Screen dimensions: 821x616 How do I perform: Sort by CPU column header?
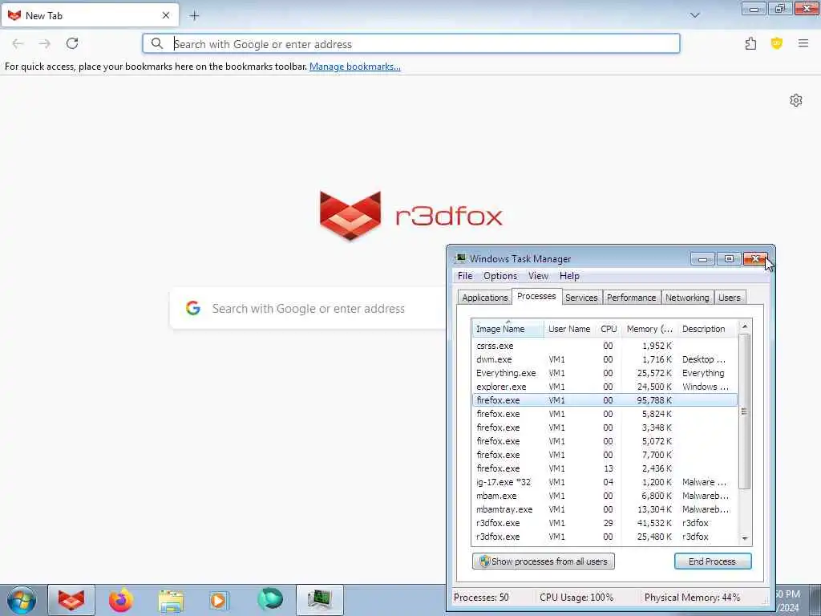point(609,329)
